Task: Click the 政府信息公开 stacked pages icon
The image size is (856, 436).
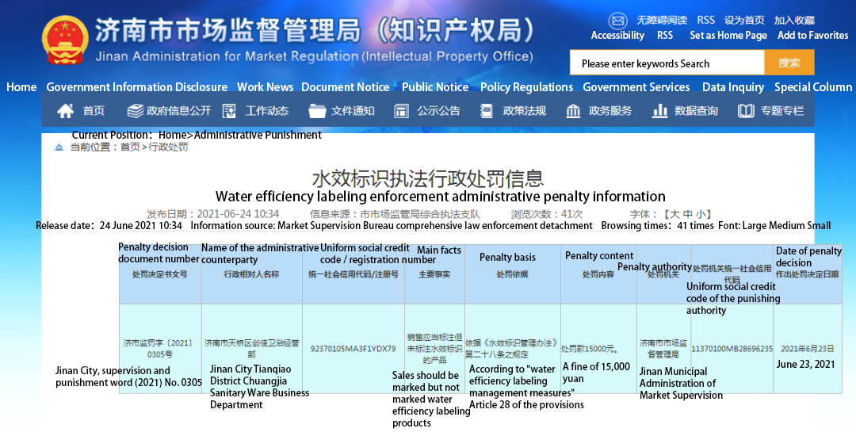Action: [x=135, y=111]
